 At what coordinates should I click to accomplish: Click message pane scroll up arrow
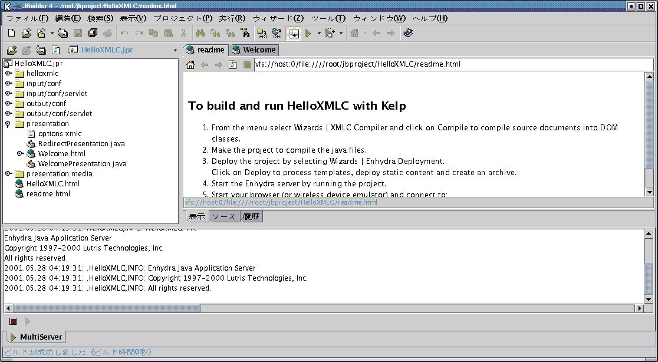tap(649, 233)
